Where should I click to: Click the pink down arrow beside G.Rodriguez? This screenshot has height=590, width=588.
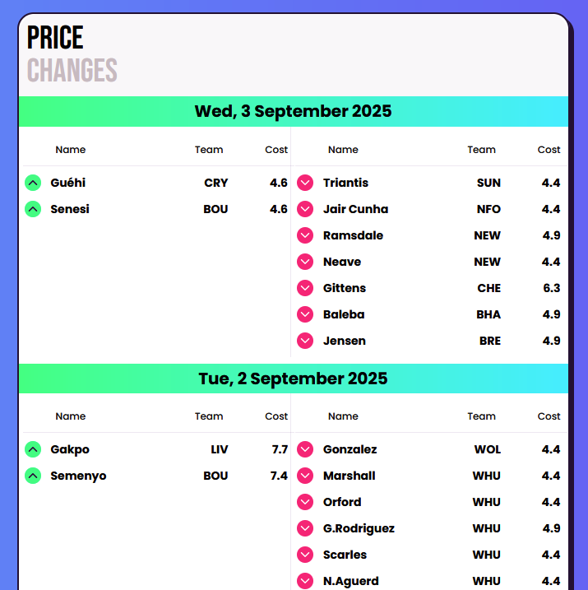pyautogui.click(x=305, y=528)
